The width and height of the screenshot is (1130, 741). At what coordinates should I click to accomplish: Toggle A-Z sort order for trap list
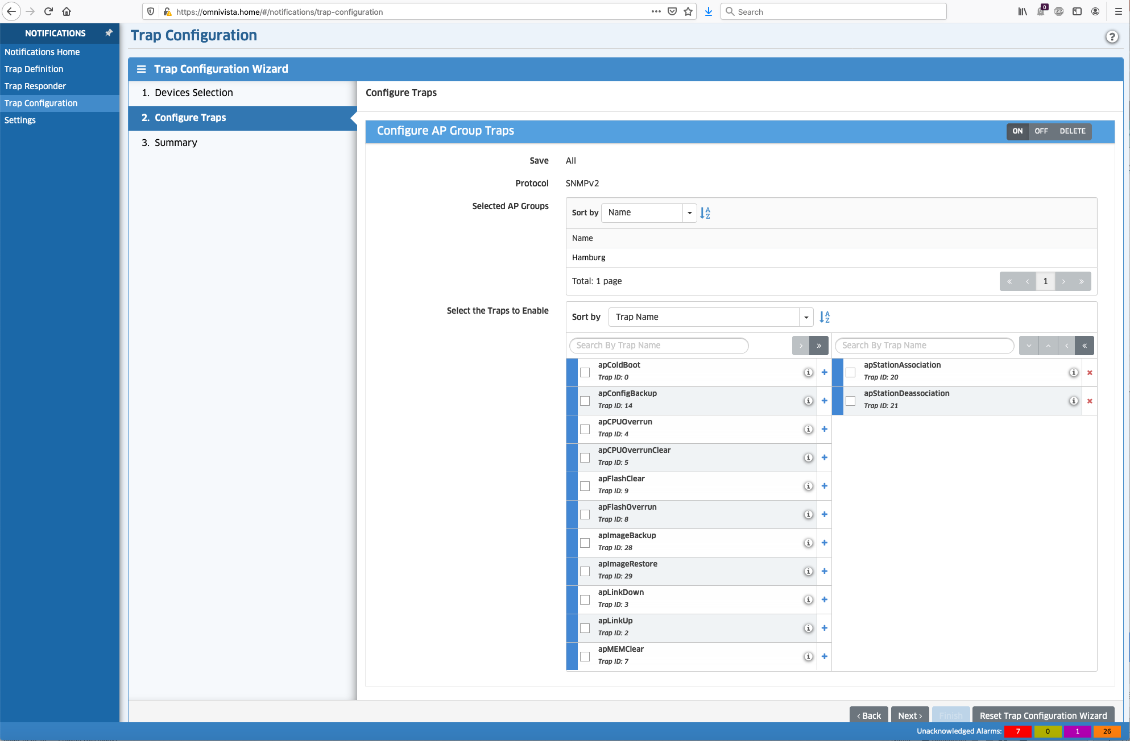tap(825, 317)
